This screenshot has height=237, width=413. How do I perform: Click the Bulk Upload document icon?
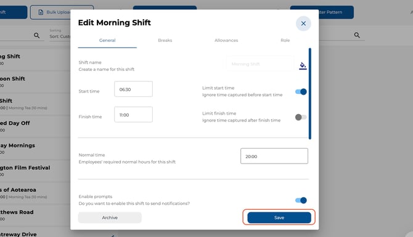pyautogui.click(x=41, y=12)
